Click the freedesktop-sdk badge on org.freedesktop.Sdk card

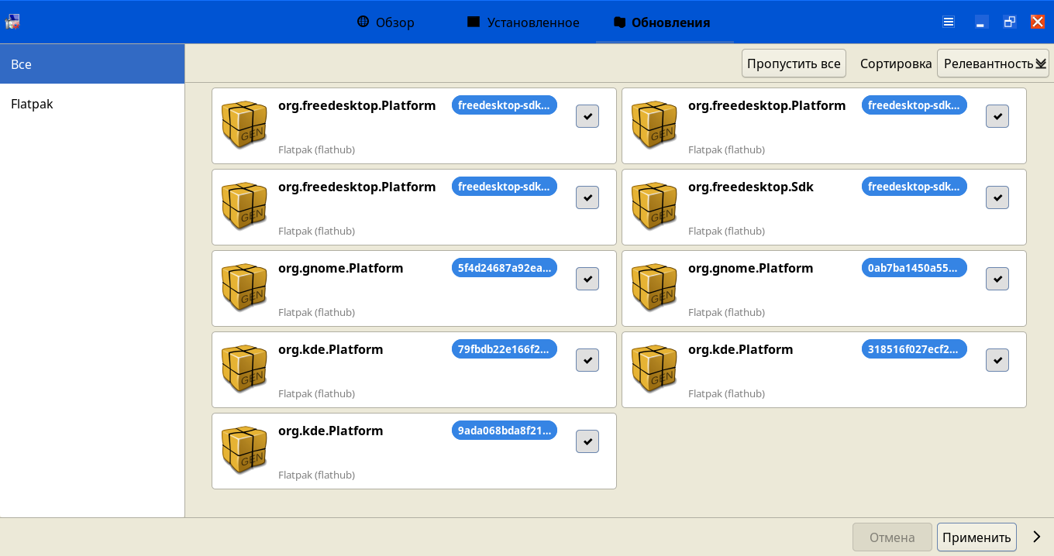pyautogui.click(x=914, y=187)
